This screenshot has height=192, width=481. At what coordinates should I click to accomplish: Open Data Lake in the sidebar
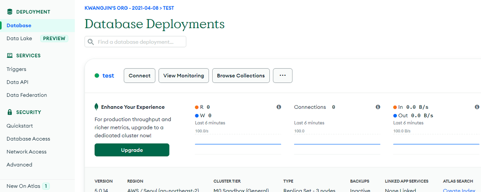19,38
